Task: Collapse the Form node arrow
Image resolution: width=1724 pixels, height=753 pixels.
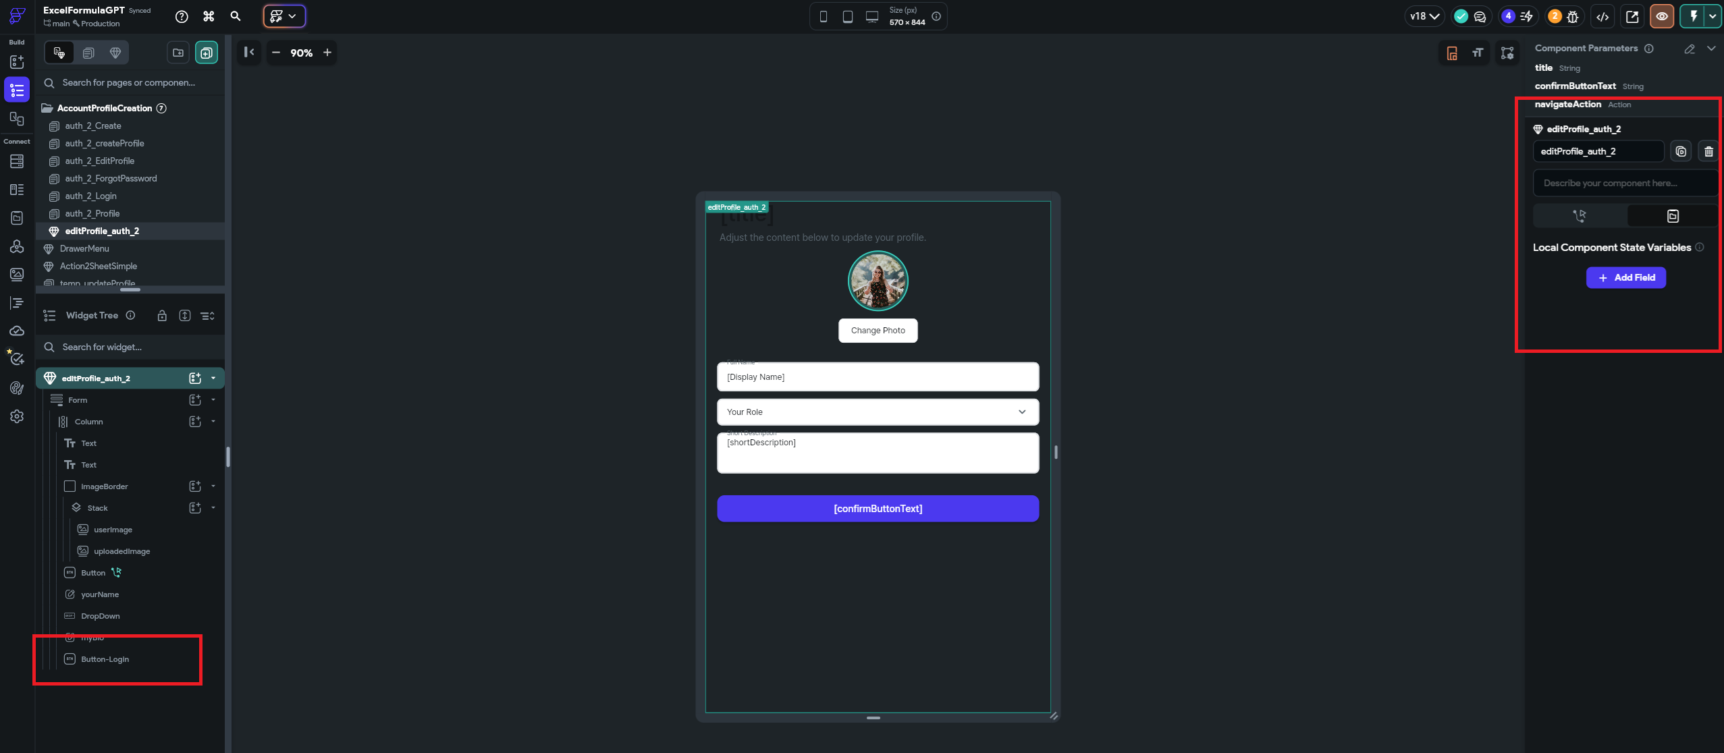Action: coord(213,399)
